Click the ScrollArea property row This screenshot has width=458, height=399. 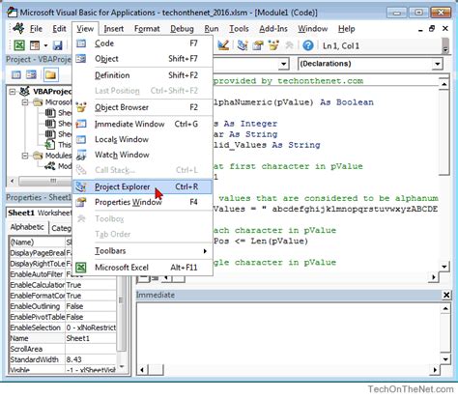coord(62,349)
